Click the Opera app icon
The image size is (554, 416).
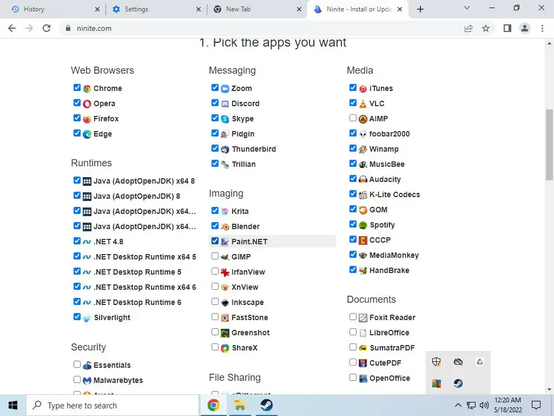coord(87,103)
